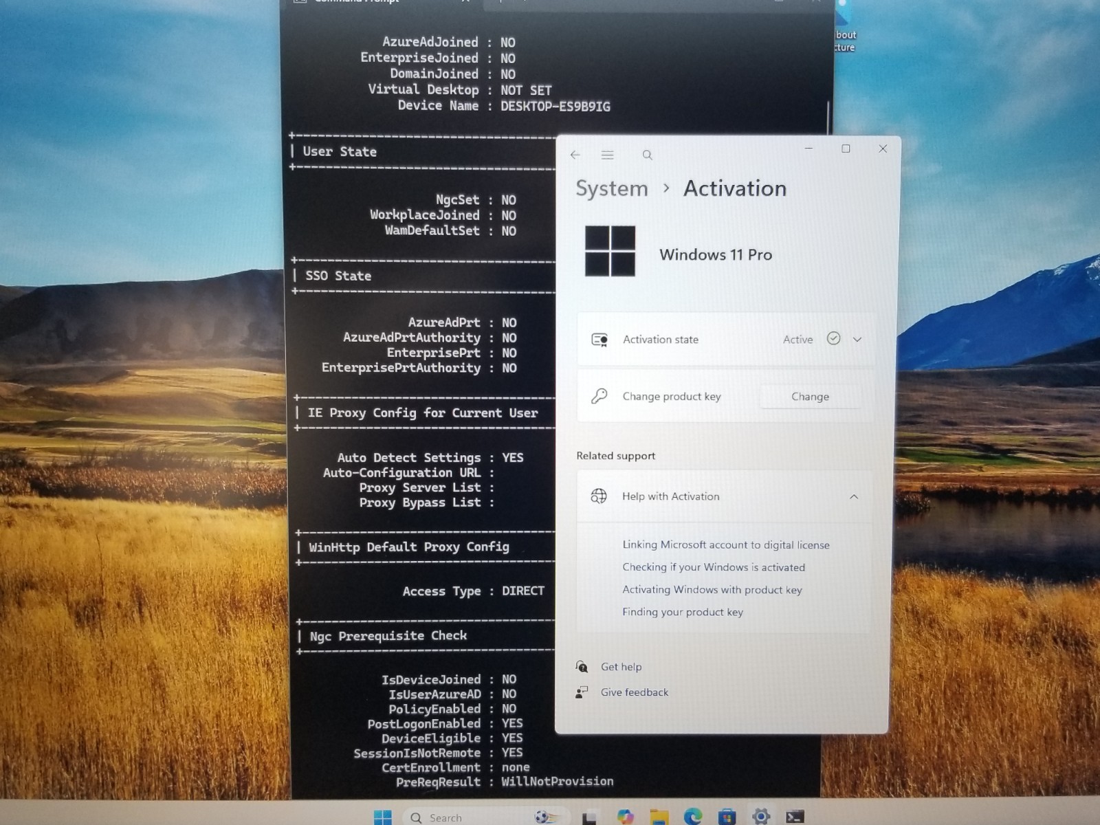The width and height of the screenshot is (1100, 825).
Task: Click the Change product key button
Action: point(810,397)
